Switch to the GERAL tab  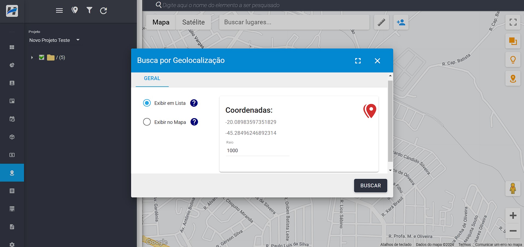[152, 78]
